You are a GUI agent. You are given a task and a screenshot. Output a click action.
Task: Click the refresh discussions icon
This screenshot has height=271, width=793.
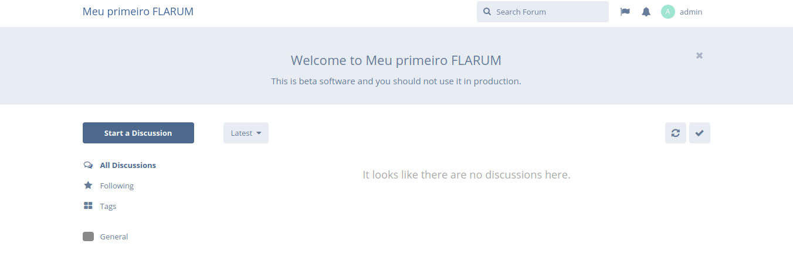tap(676, 133)
